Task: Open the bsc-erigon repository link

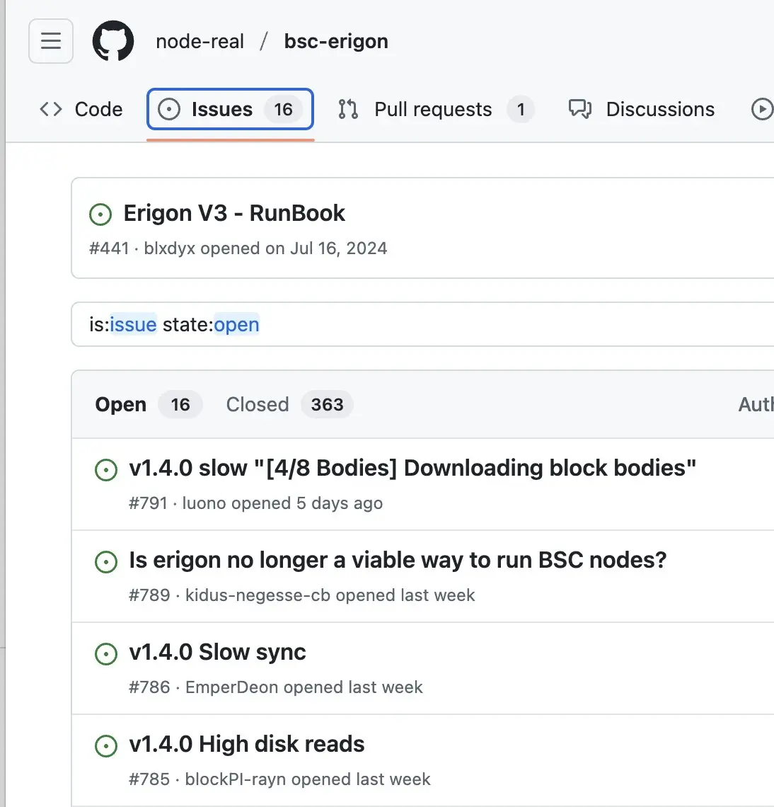Action: pyautogui.click(x=336, y=41)
